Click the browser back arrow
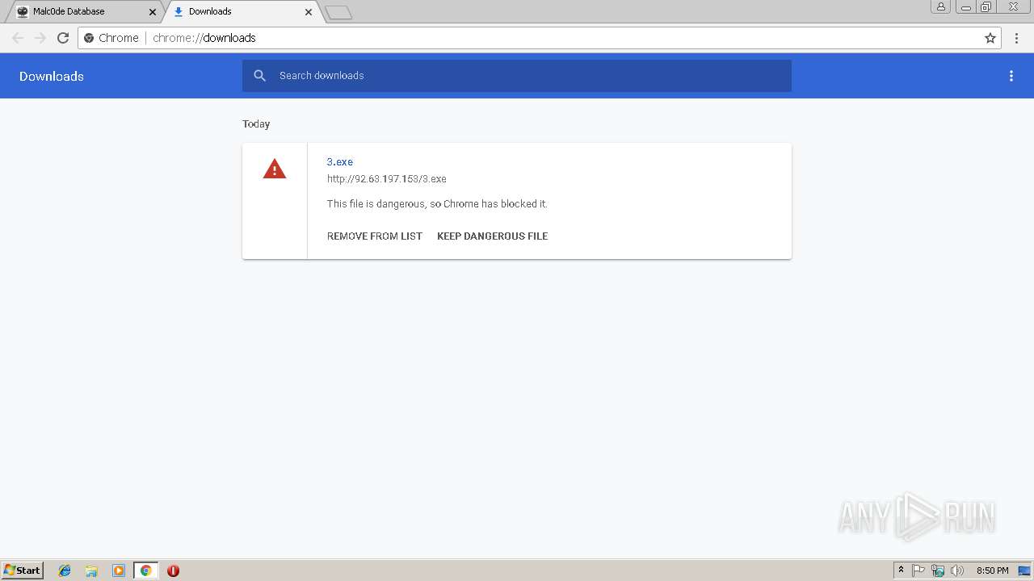The width and height of the screenshot is (1034, 581). pos(18,38)
